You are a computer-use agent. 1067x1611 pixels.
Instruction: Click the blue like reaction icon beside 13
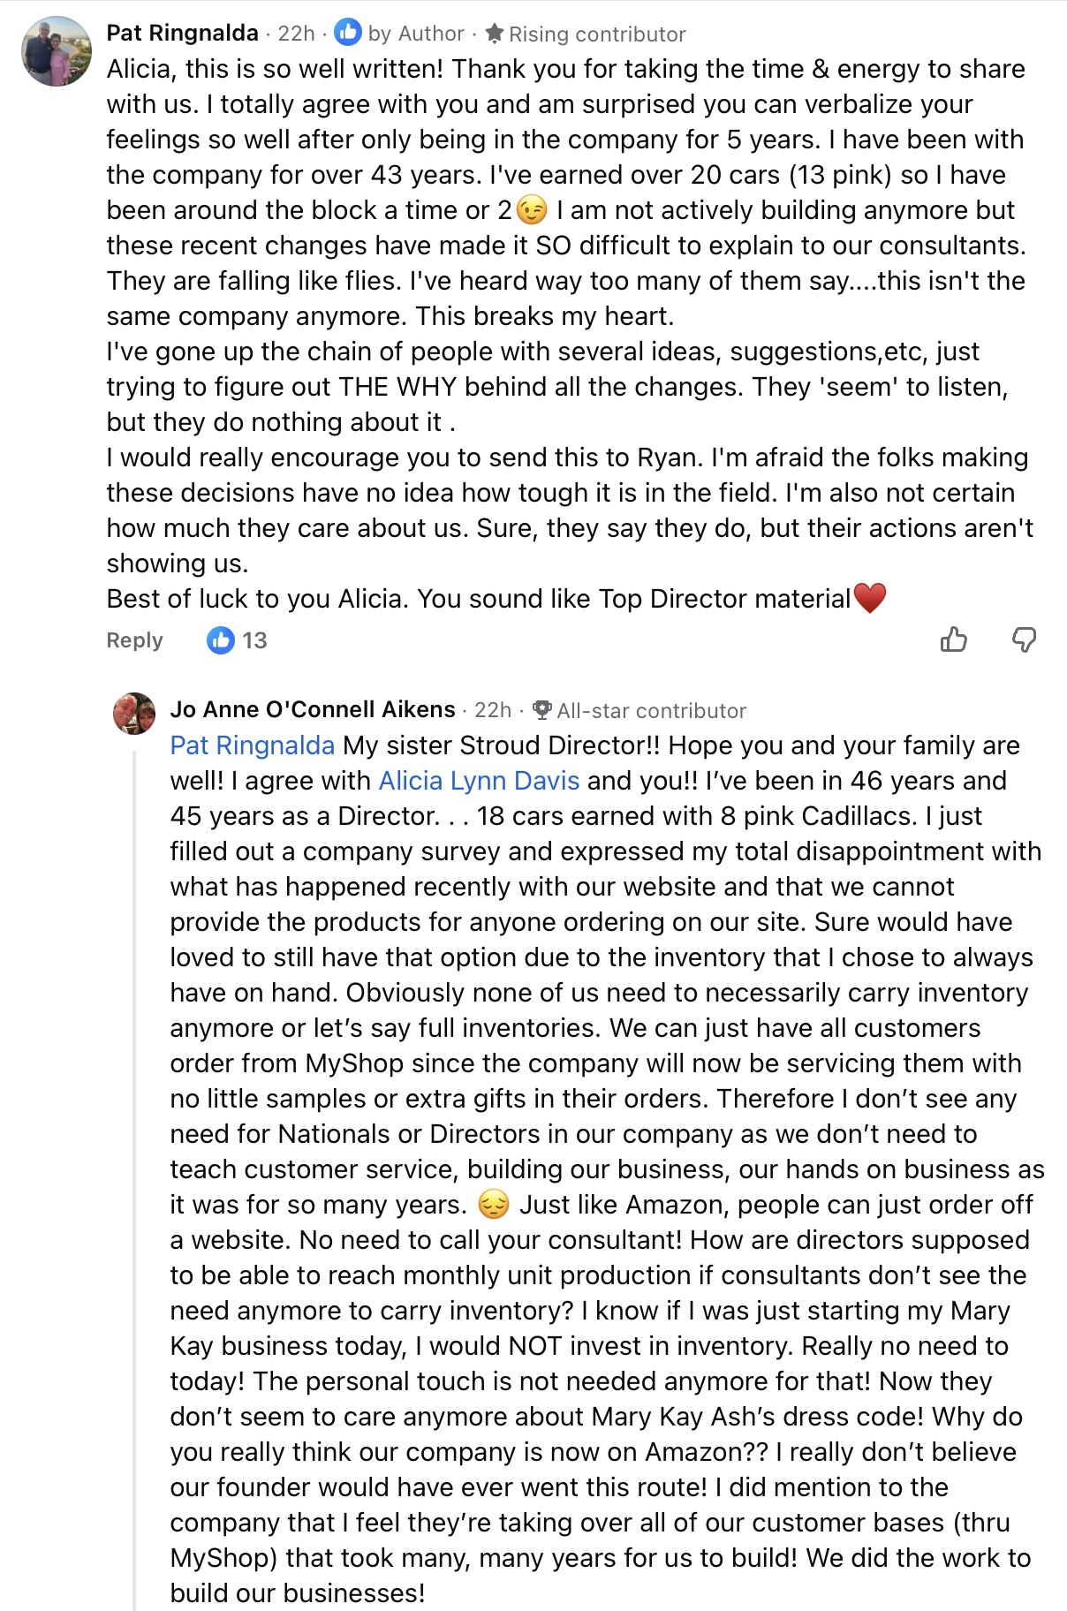tap(220, 639)
